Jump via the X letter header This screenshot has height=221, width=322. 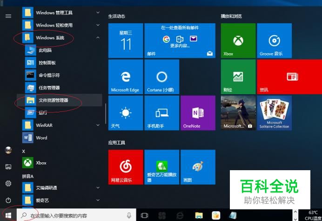pyautogui.click(x=24, y=151)
